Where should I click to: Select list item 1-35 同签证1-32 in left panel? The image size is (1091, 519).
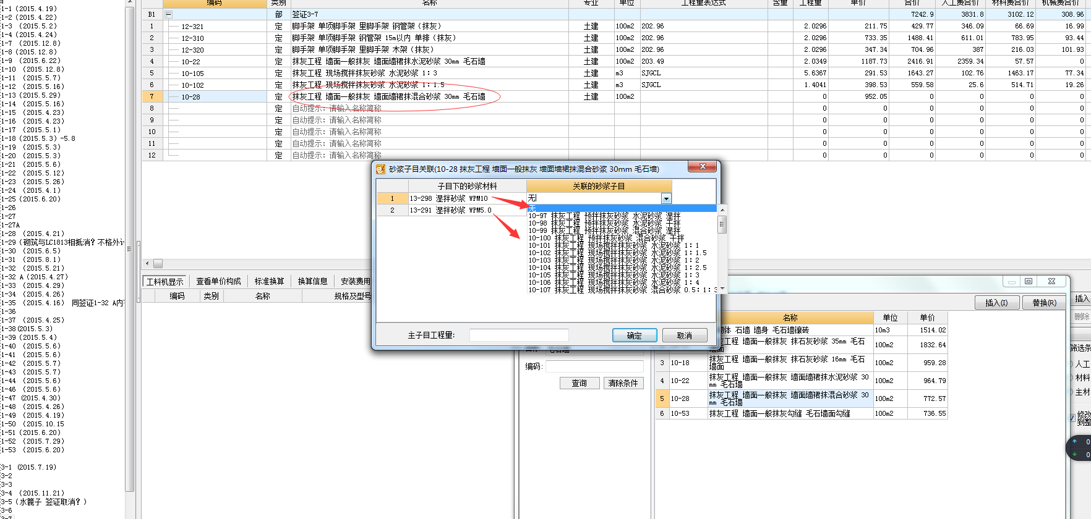pyautogui.click(x=62, y=303)
